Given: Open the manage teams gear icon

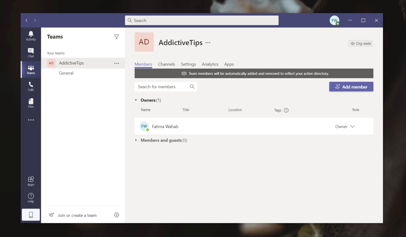Looking at the screenshot, I should (x=117, y=215).
